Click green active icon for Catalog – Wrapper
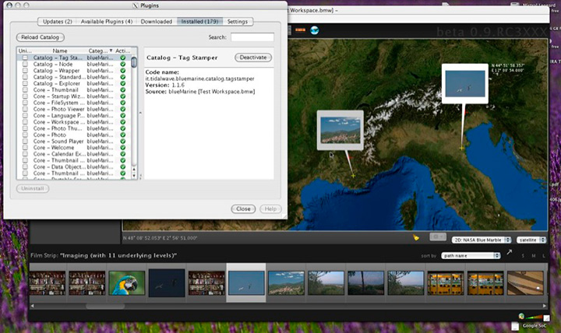 [123, 71]
